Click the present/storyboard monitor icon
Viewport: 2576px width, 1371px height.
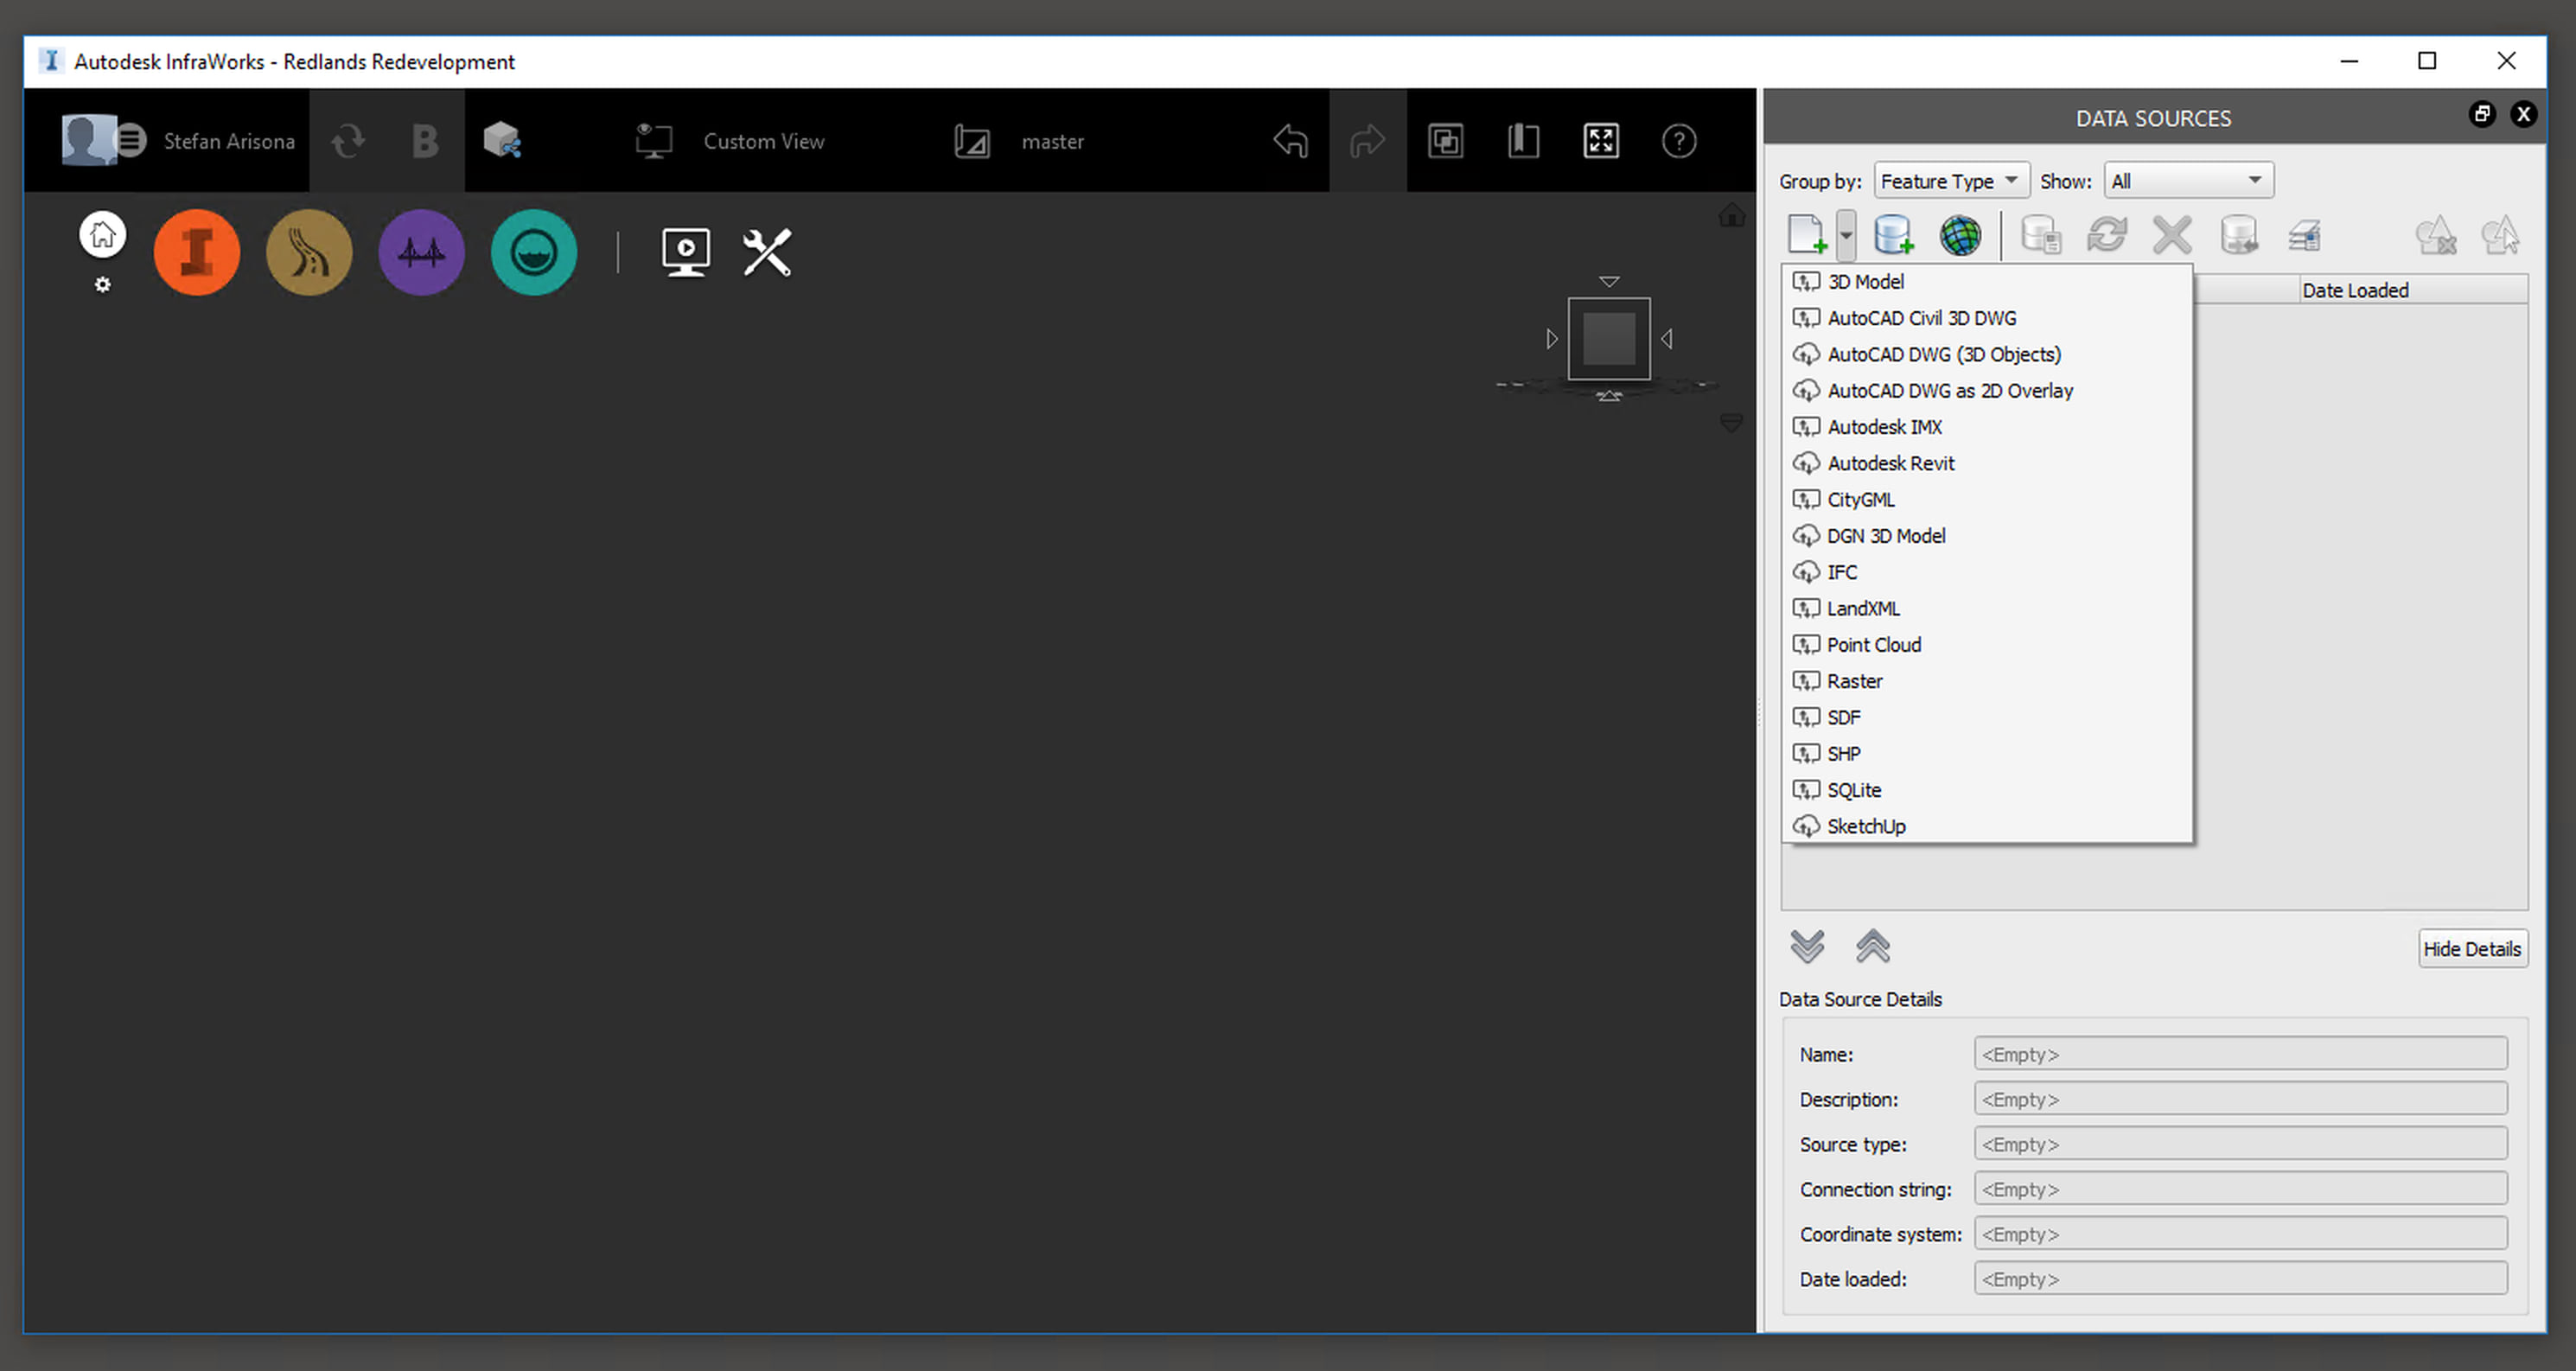[686, 252]
